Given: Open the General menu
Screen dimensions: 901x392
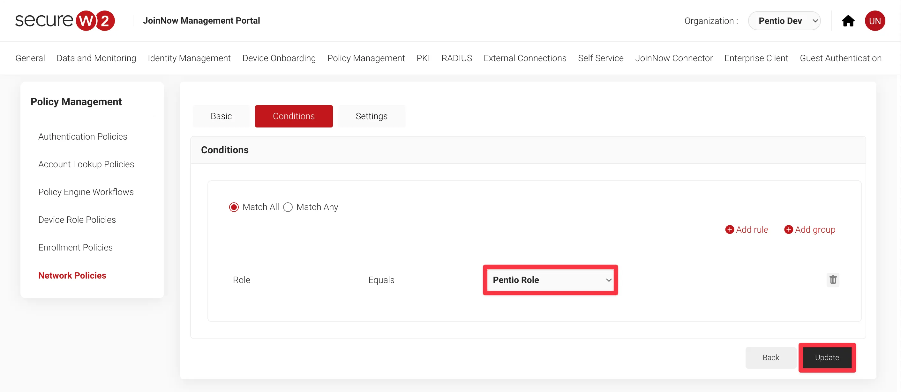Looking at the screenshot, I should [30, 58].
